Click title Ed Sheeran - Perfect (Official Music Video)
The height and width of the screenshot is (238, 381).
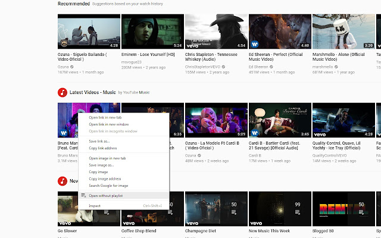tap(276, 57)
